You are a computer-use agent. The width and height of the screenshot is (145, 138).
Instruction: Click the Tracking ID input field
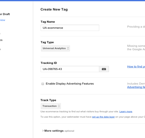pos(70,69)
